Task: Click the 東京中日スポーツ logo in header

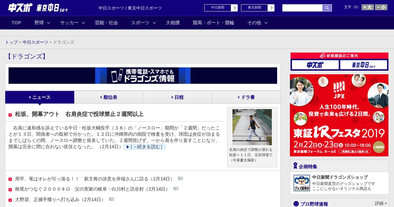Action: (52, 8)
